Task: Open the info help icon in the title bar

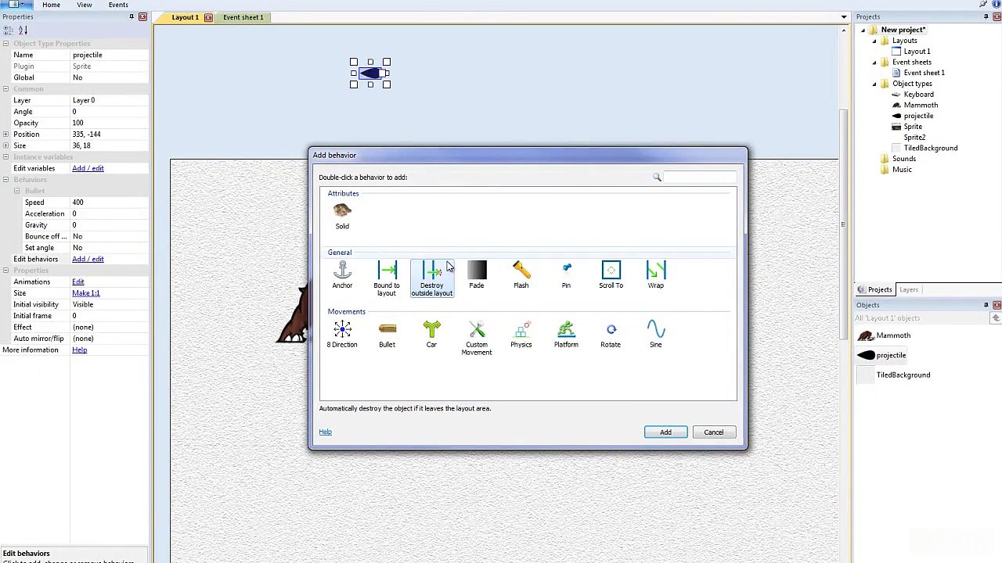Action: (997, 5)
